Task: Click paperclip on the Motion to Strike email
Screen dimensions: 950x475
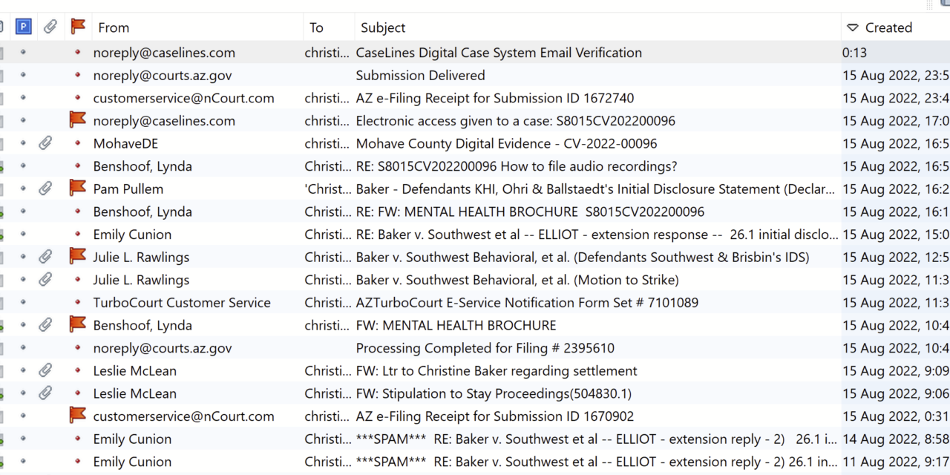Action: 46,280
